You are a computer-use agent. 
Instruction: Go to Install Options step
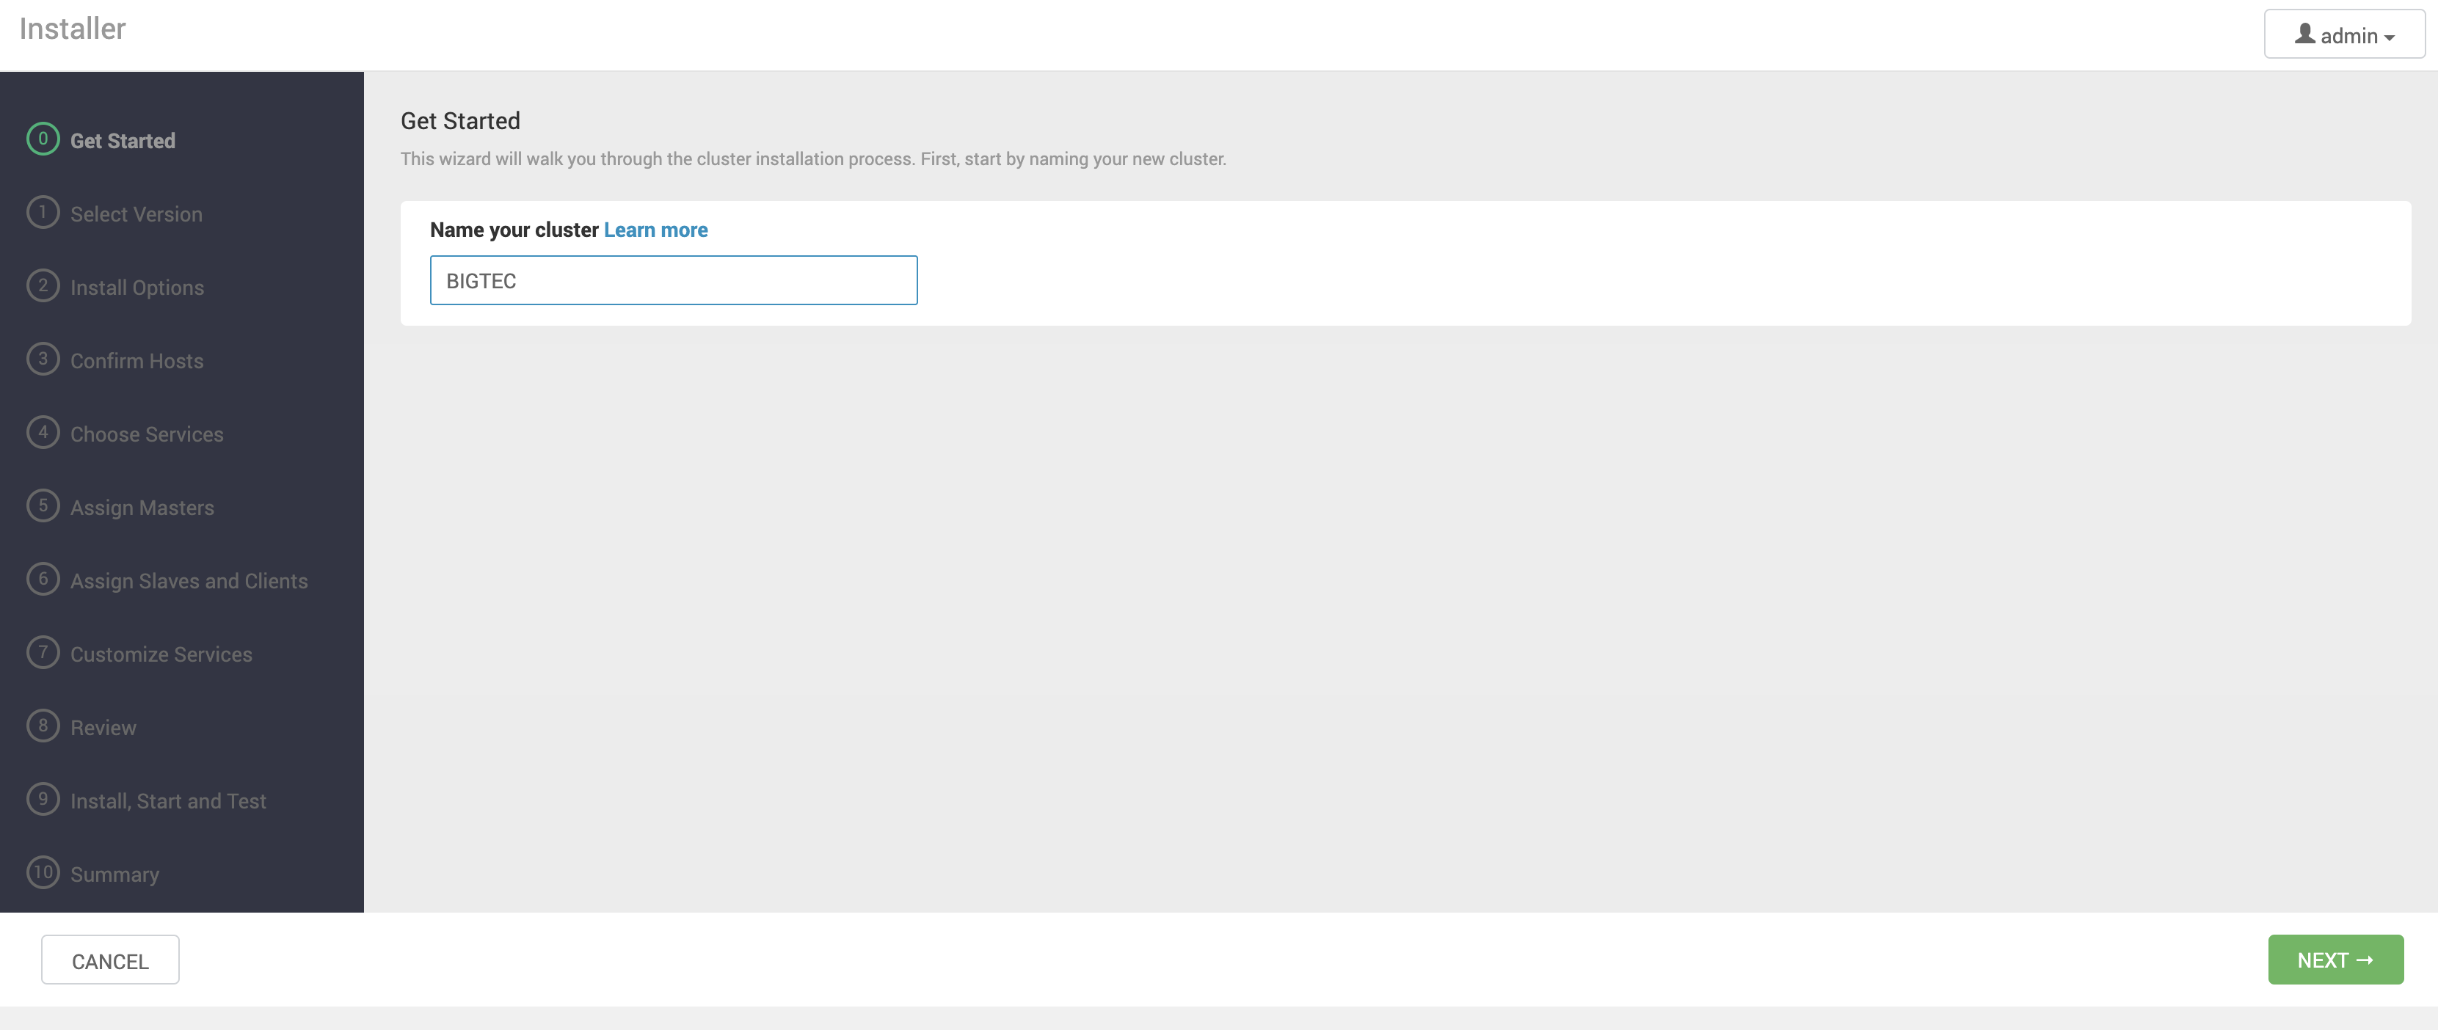137,288
